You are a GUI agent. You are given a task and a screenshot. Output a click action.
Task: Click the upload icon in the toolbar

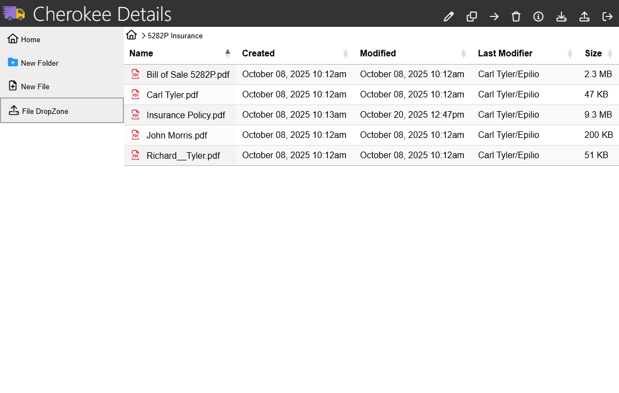click(x=584, y=16)
